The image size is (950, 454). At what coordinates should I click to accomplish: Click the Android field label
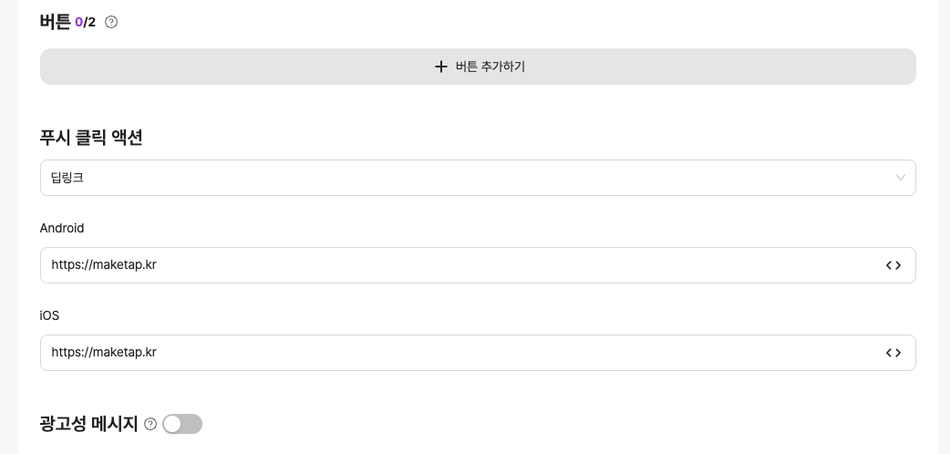click(62, 228)
